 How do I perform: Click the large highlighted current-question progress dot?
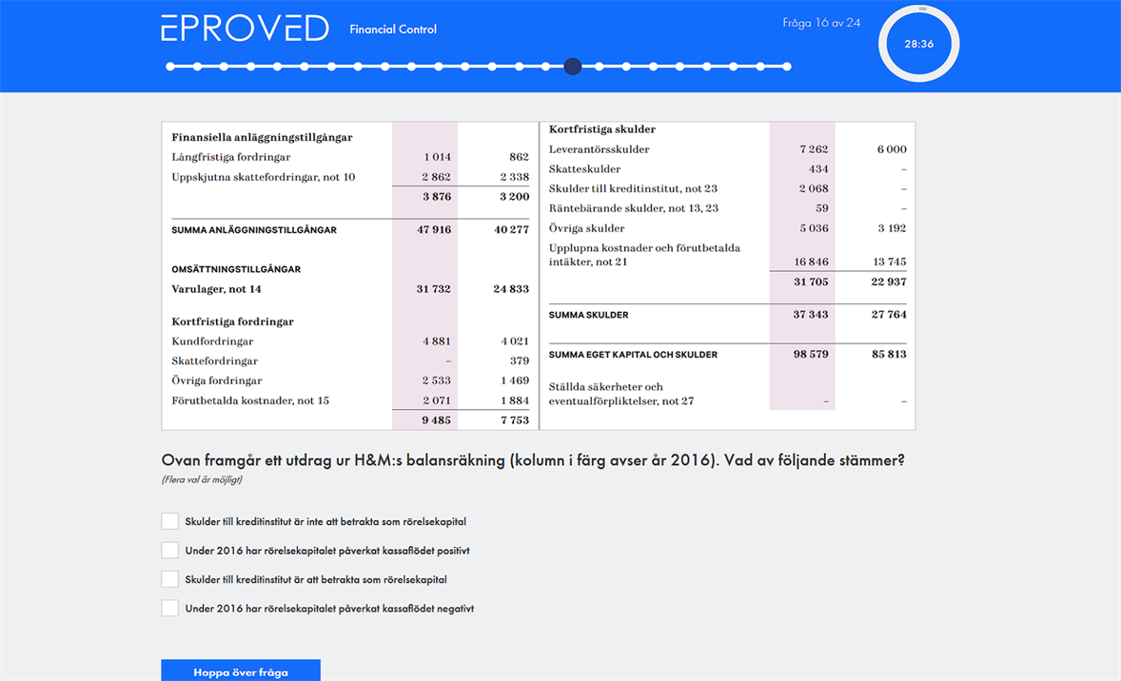[572, 67]
